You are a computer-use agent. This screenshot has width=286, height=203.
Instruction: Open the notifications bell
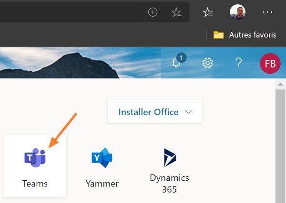click(x=176, y=63)
